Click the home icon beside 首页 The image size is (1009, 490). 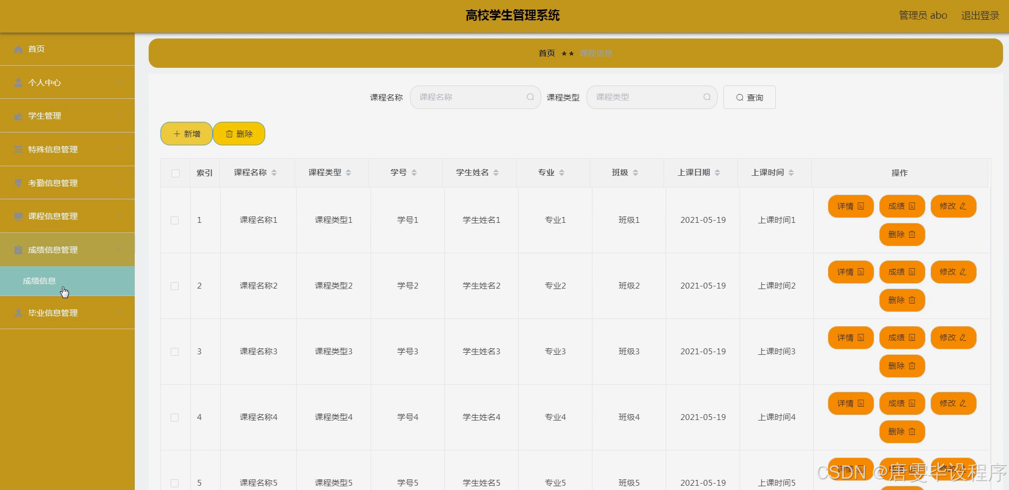click(x=18, y=49)
